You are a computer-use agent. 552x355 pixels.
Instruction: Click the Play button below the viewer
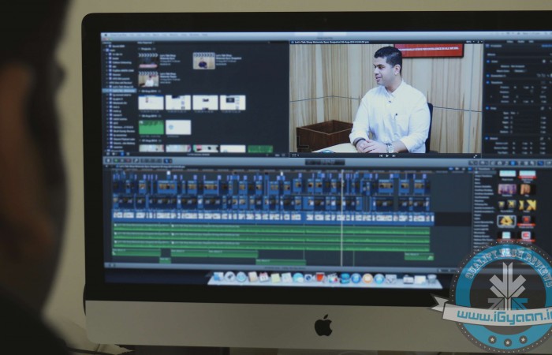point(387,155)
